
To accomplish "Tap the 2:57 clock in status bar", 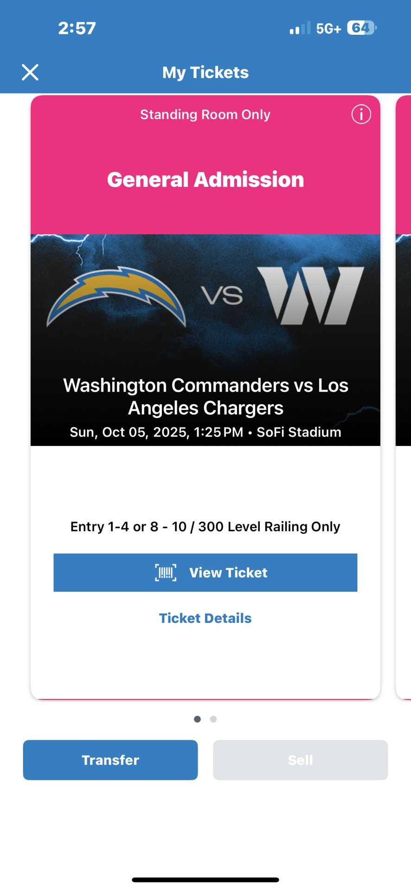I will 77,28.
